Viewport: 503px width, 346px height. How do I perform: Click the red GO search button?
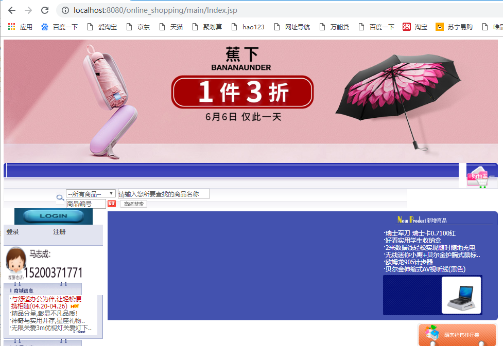[112, 204]
